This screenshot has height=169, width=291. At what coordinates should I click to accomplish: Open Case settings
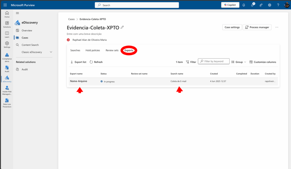click(232, 27)
